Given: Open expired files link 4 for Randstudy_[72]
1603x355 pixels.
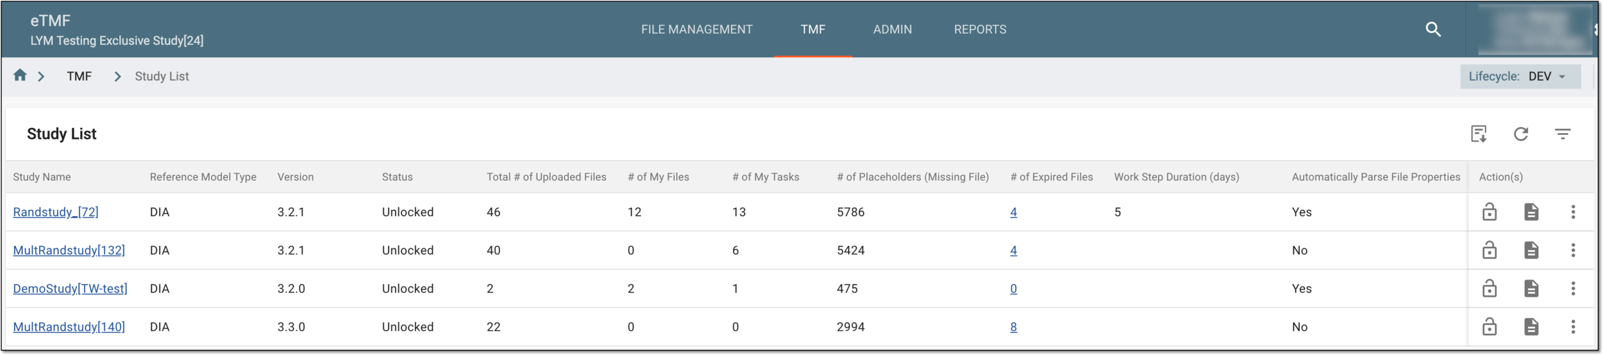Looking at the screenshot, I should pyautogui.click(x=1013, y=212).
